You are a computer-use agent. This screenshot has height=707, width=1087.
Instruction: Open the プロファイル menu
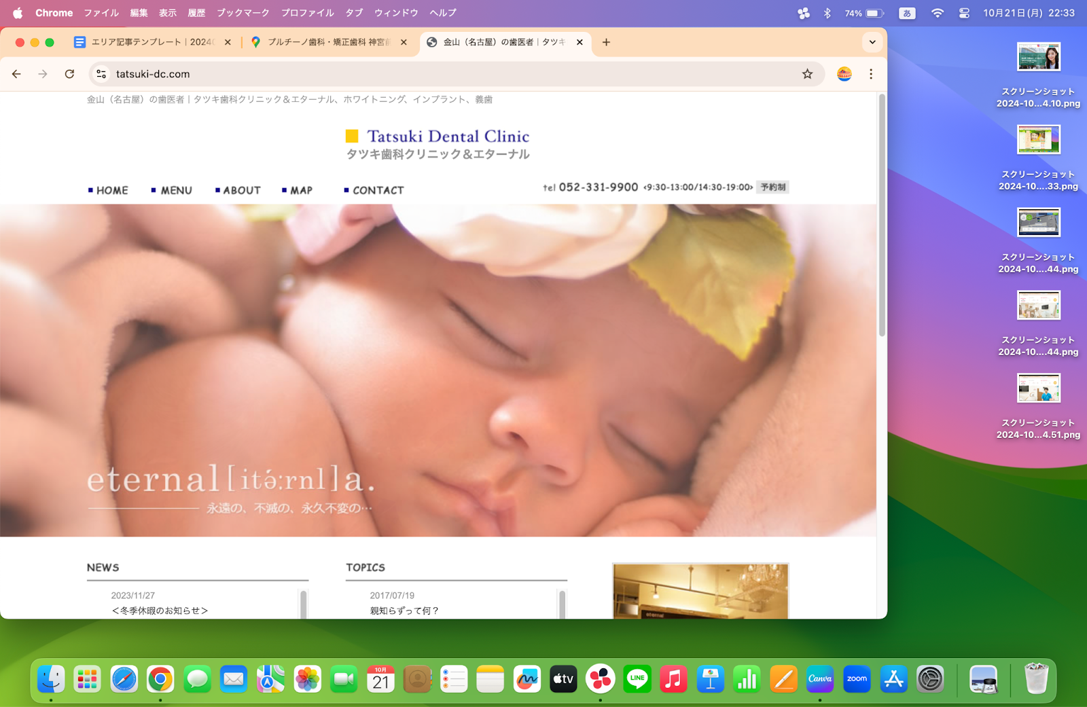tap(308, 13)
